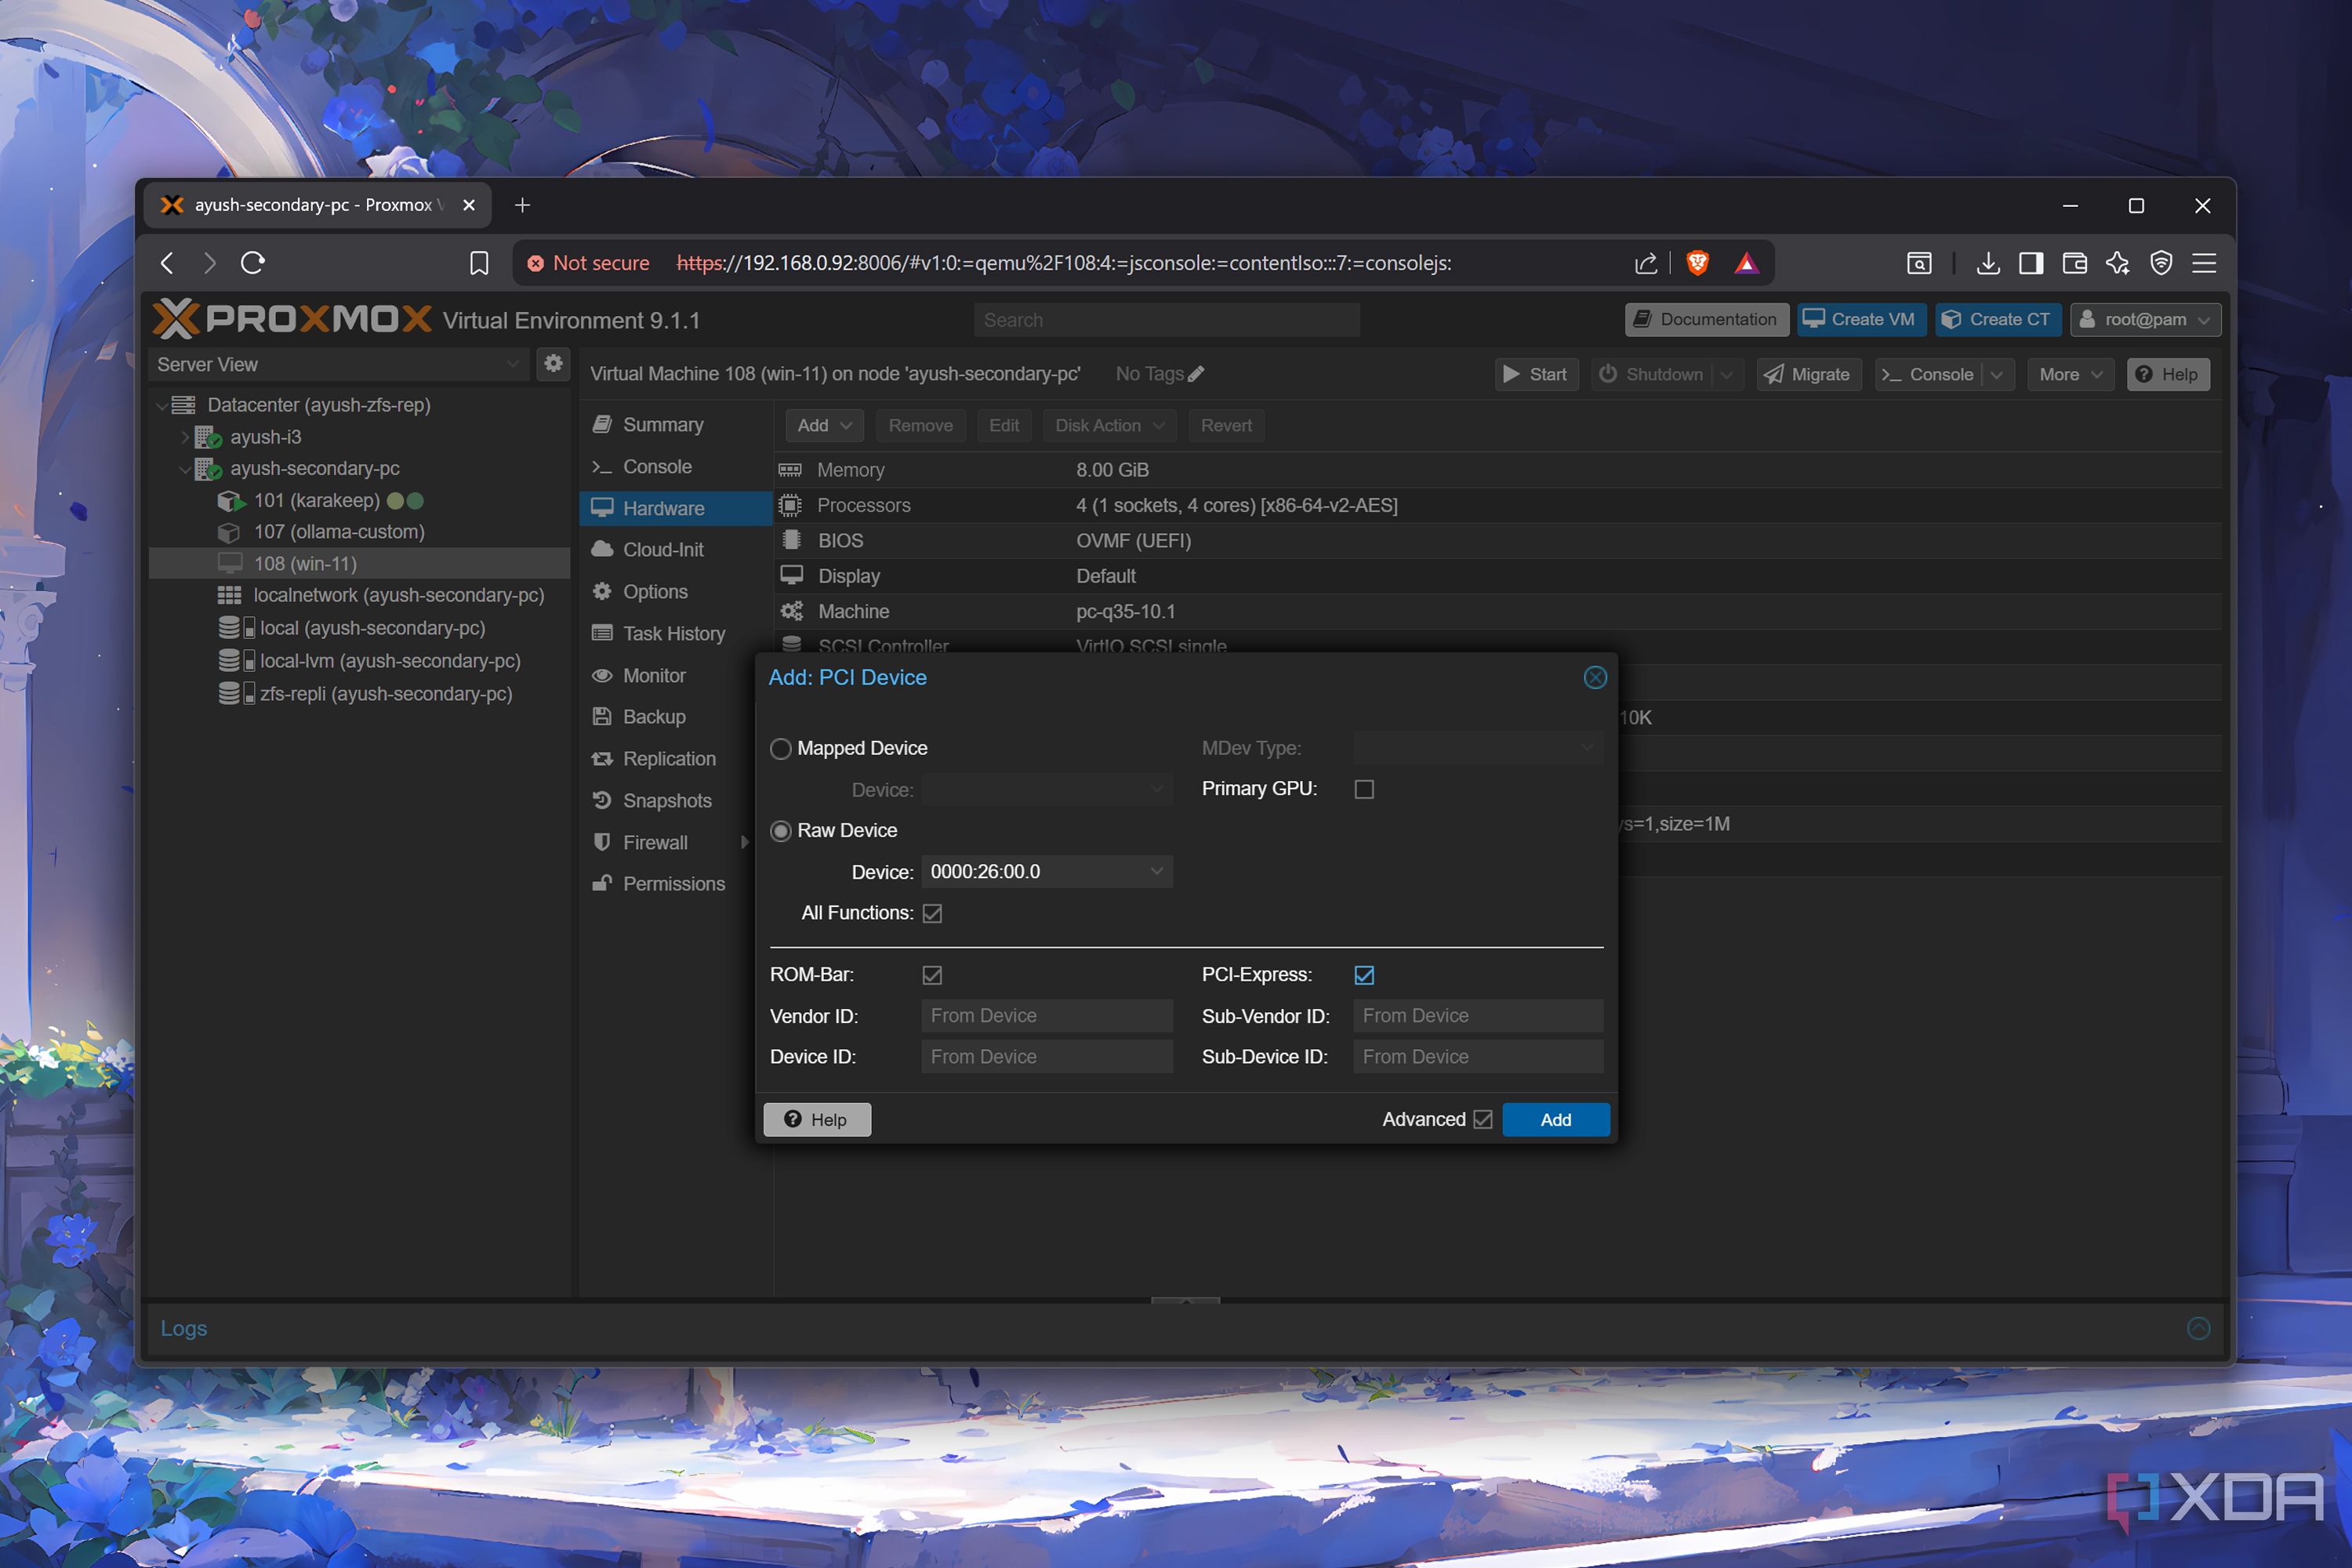Image resolution: width=2352 pixels, height=1568 pixels.
Task: Start the win-11 virtual machine
Action: (x=1536, y=375)
